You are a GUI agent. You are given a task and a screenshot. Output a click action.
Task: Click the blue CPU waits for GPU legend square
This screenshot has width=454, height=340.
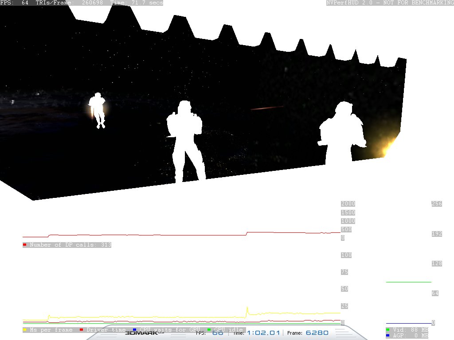click(134, 329)
